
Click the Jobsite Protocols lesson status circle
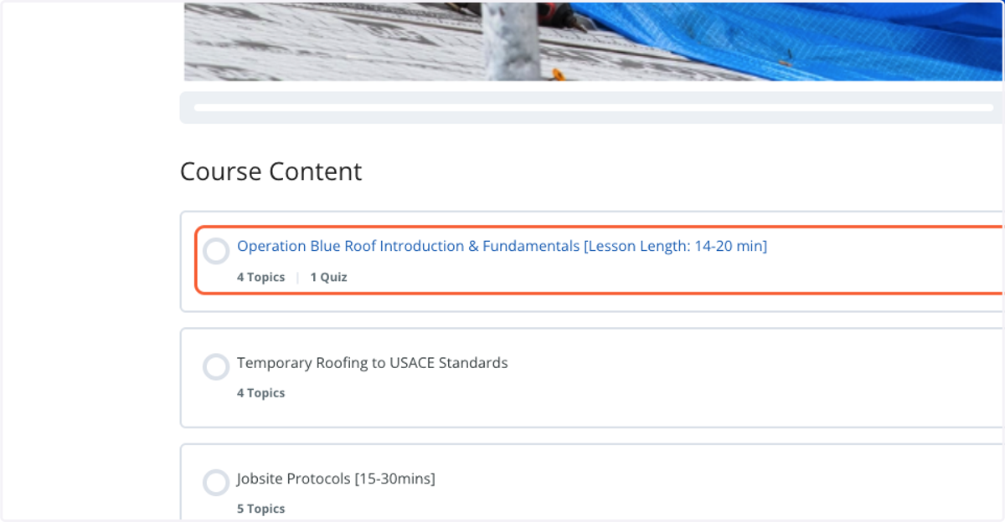pyautogui.click(x=216, y=483)
